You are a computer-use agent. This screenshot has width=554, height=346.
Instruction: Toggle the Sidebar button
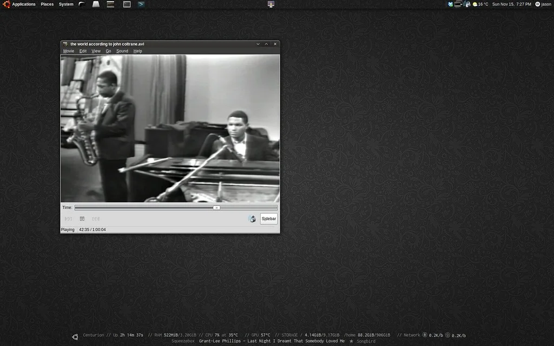(x=269, y=219)
